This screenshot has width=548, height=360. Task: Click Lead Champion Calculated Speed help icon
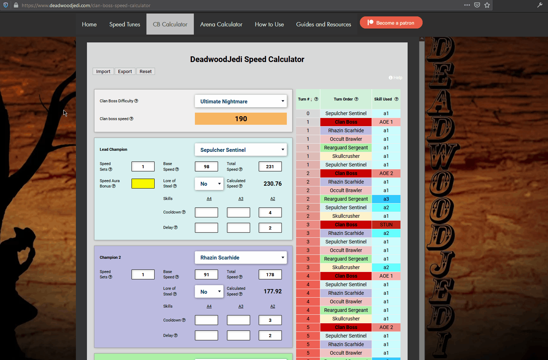[241, 186]
